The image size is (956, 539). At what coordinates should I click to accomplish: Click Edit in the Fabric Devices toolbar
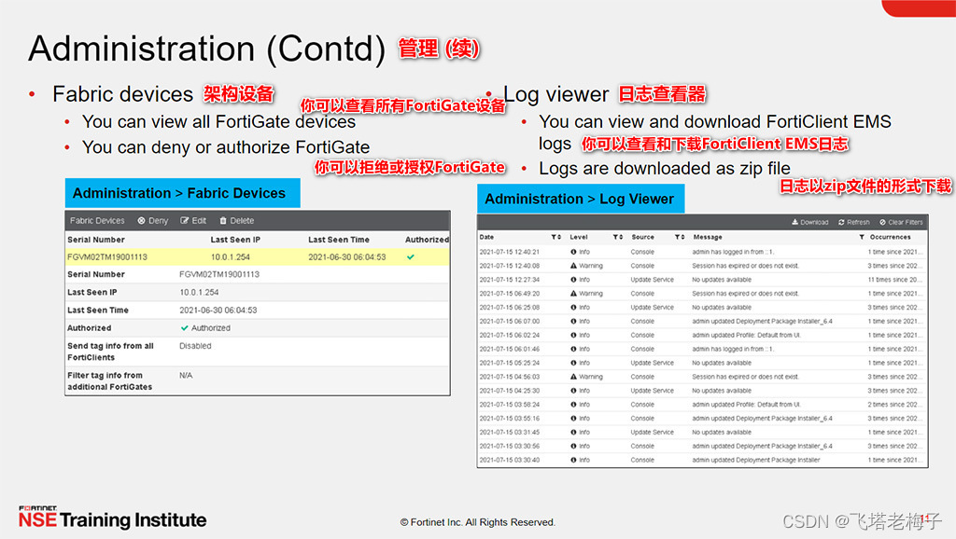(193, 220)
